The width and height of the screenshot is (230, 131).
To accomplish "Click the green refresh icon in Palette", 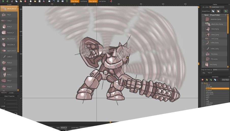I will pos(225,11).
